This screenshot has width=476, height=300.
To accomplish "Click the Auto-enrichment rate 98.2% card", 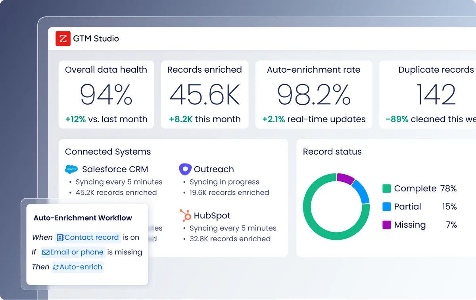I will [x=314, y=94].
